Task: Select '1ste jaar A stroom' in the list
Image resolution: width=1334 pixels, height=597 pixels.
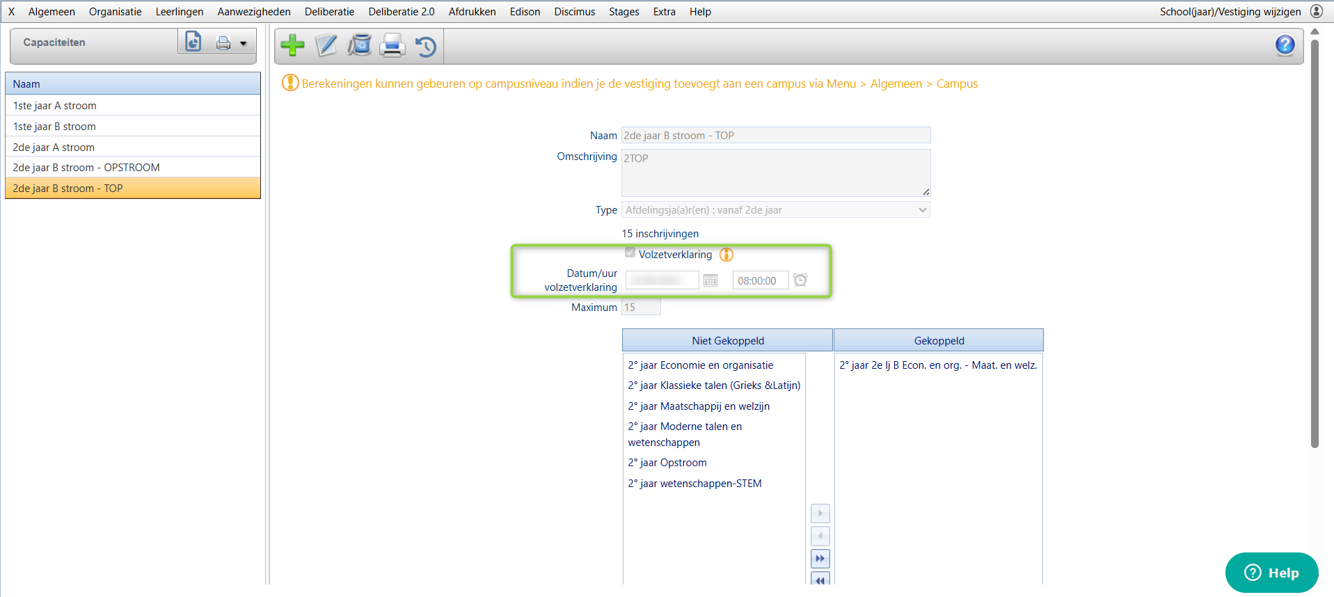Action: pos(55,106)
